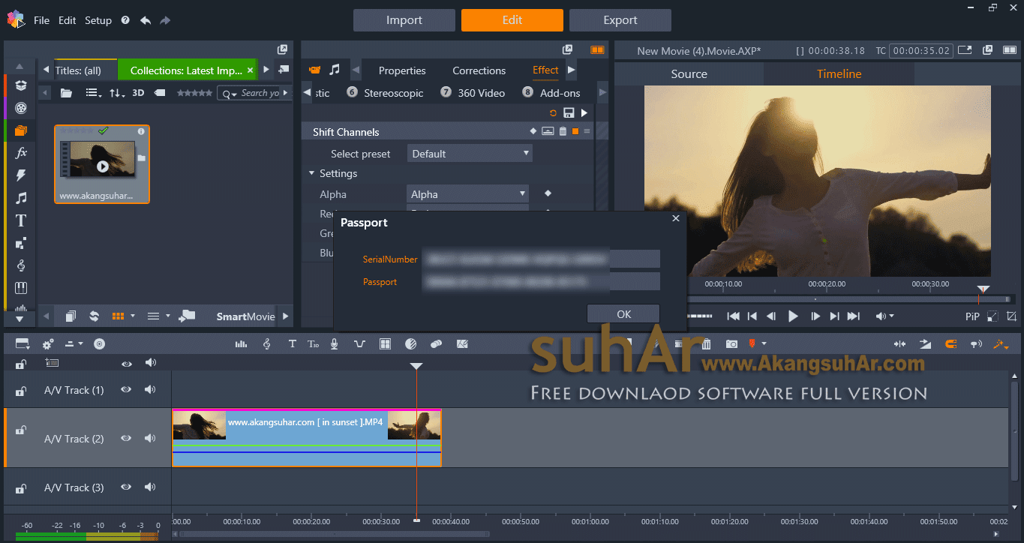Select the Titles T library category
This screenshot has height=543, width=1024.
(21, 220)
